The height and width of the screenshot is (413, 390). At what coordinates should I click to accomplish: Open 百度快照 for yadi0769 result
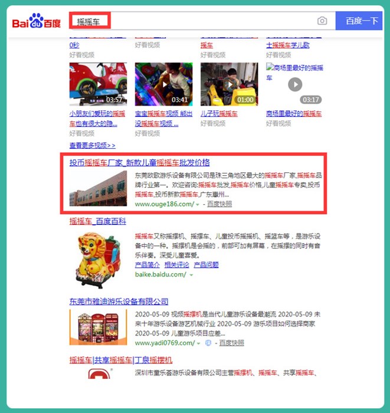tap(231, 343)
